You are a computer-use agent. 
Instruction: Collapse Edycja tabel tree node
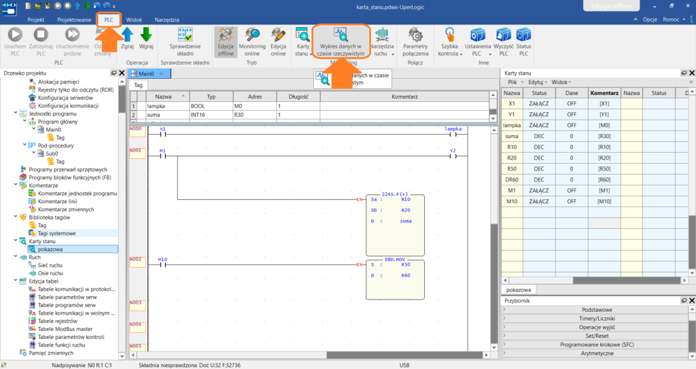[16, 281]
